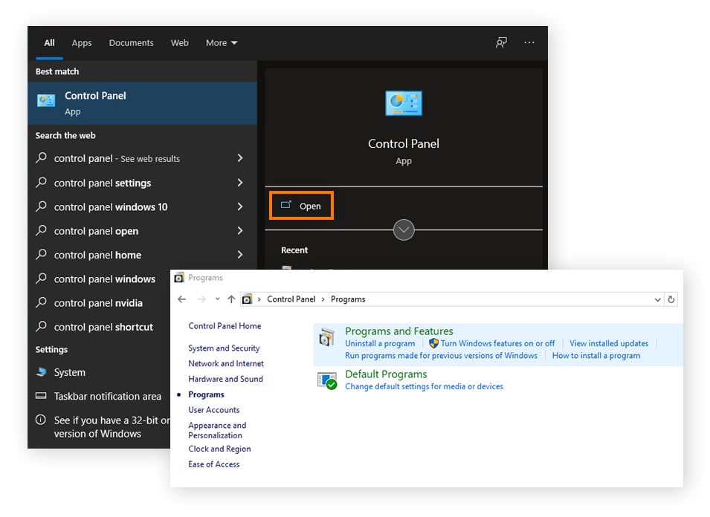Click the refresh icon in the address bar
The image size is (710, 517).
671,299
